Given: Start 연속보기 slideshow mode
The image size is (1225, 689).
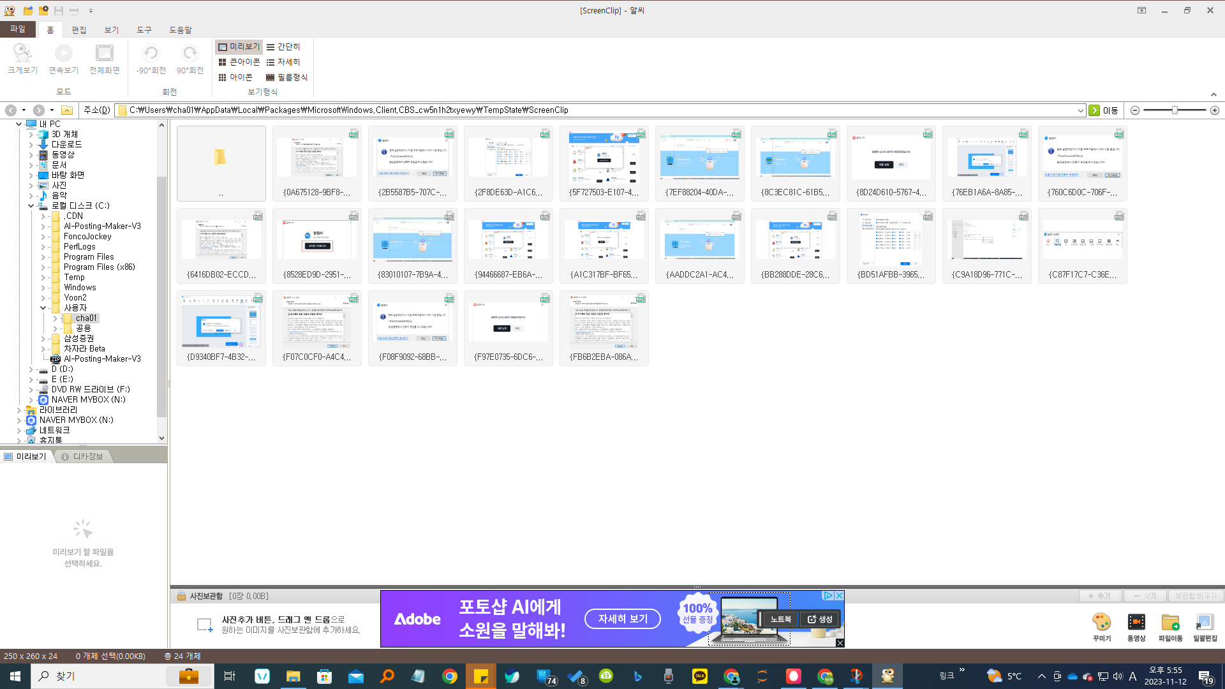Looking at the screenshot, I should coord(63,59).
